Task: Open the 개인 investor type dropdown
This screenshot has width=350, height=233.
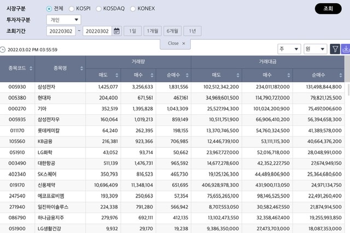Action: (x=63, y=20)
